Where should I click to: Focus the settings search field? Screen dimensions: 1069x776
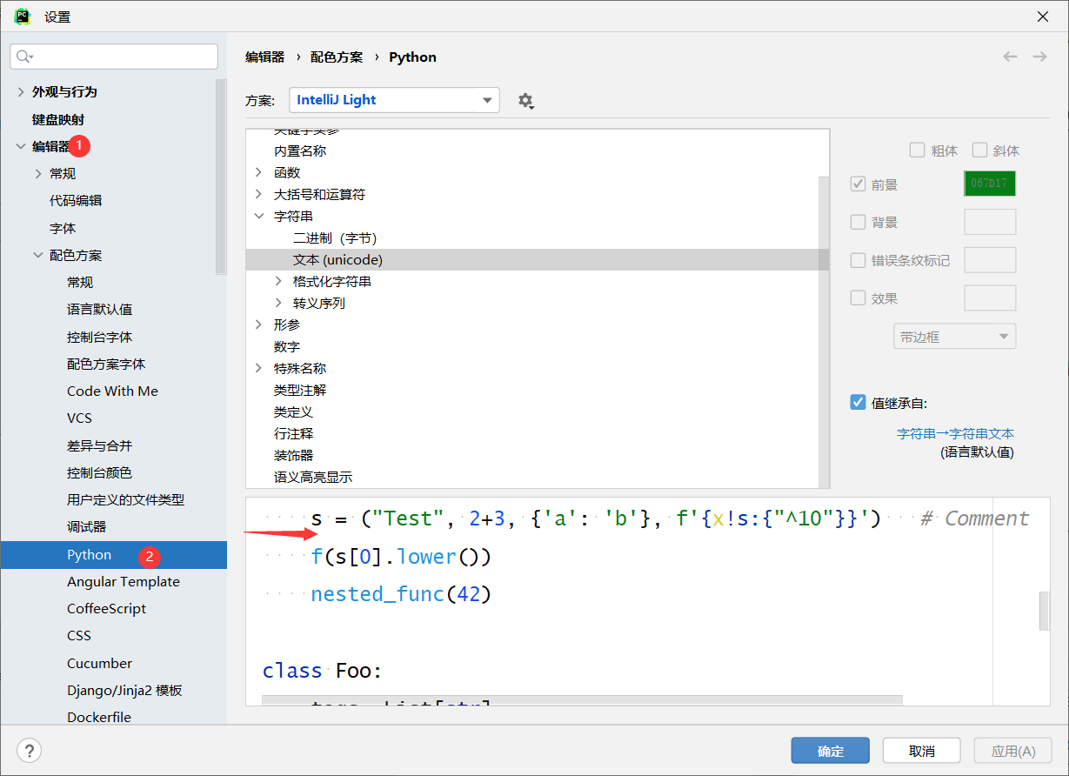pos(114,57)
